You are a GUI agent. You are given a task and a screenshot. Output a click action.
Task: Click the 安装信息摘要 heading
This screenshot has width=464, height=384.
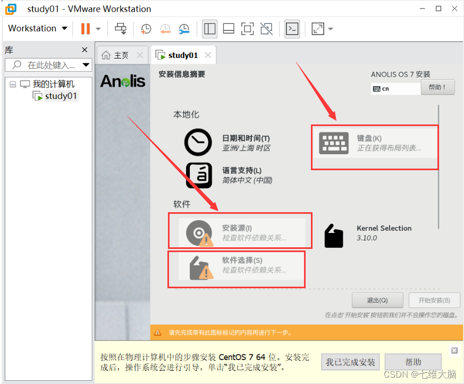(182, 74)
